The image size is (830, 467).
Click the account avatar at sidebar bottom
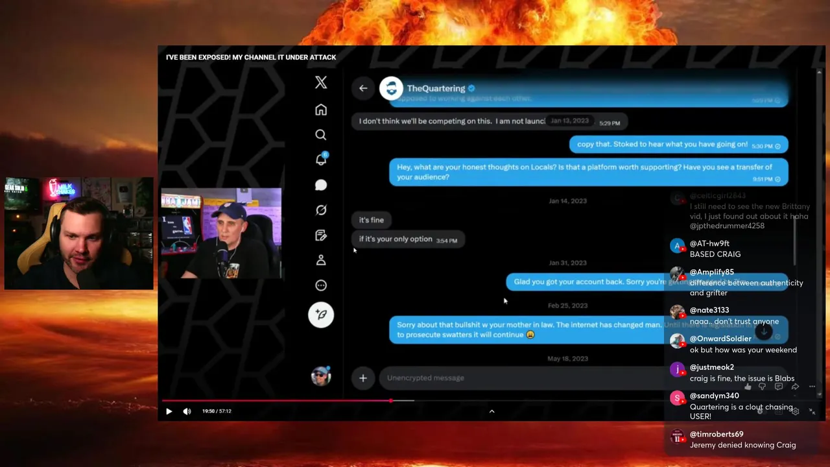point(321,376)
